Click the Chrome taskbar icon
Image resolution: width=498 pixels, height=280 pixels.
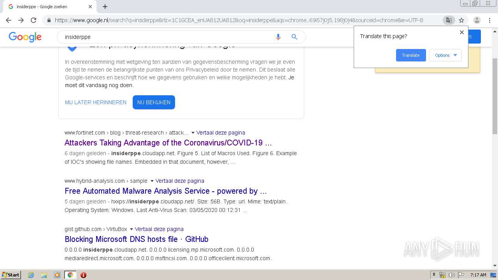pos(70,275)
